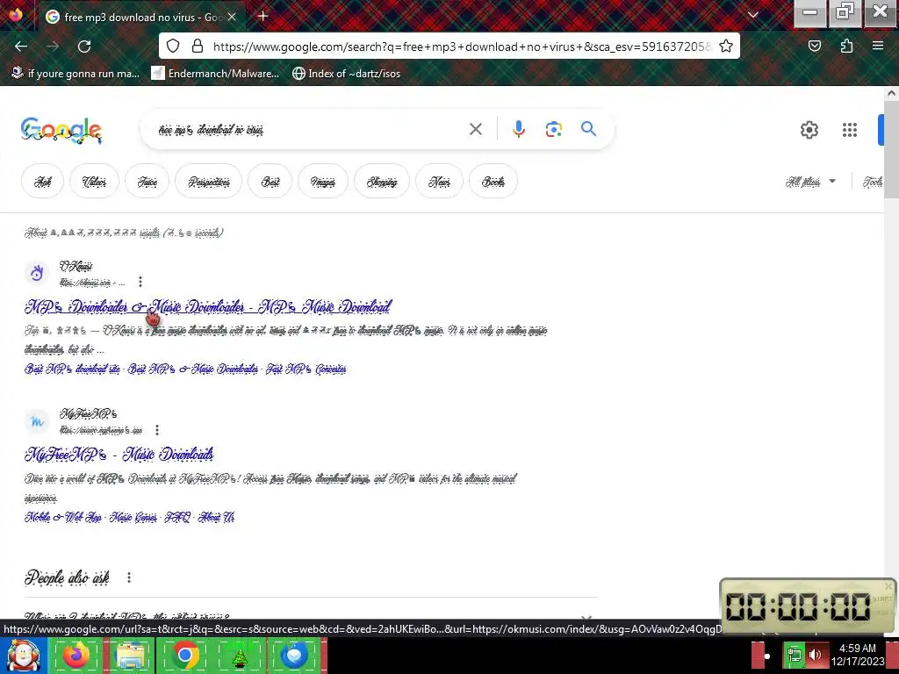Screen dimensions: 899x674
Task: Select the Apk filter chip
Action: click(x=42, y=182)
